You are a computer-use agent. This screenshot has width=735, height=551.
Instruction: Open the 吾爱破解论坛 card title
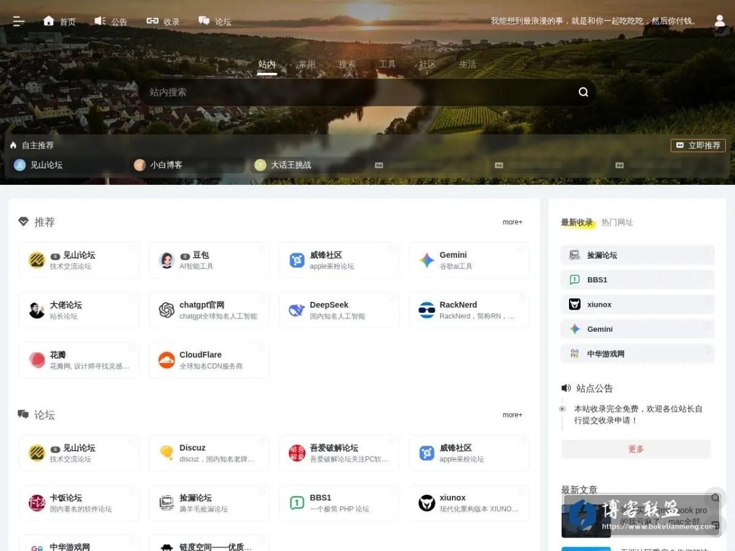click(x=334, y=448)
